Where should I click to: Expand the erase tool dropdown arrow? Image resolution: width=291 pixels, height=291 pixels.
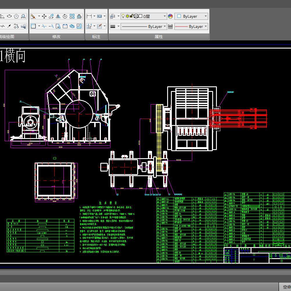click(x=39, y=16)
